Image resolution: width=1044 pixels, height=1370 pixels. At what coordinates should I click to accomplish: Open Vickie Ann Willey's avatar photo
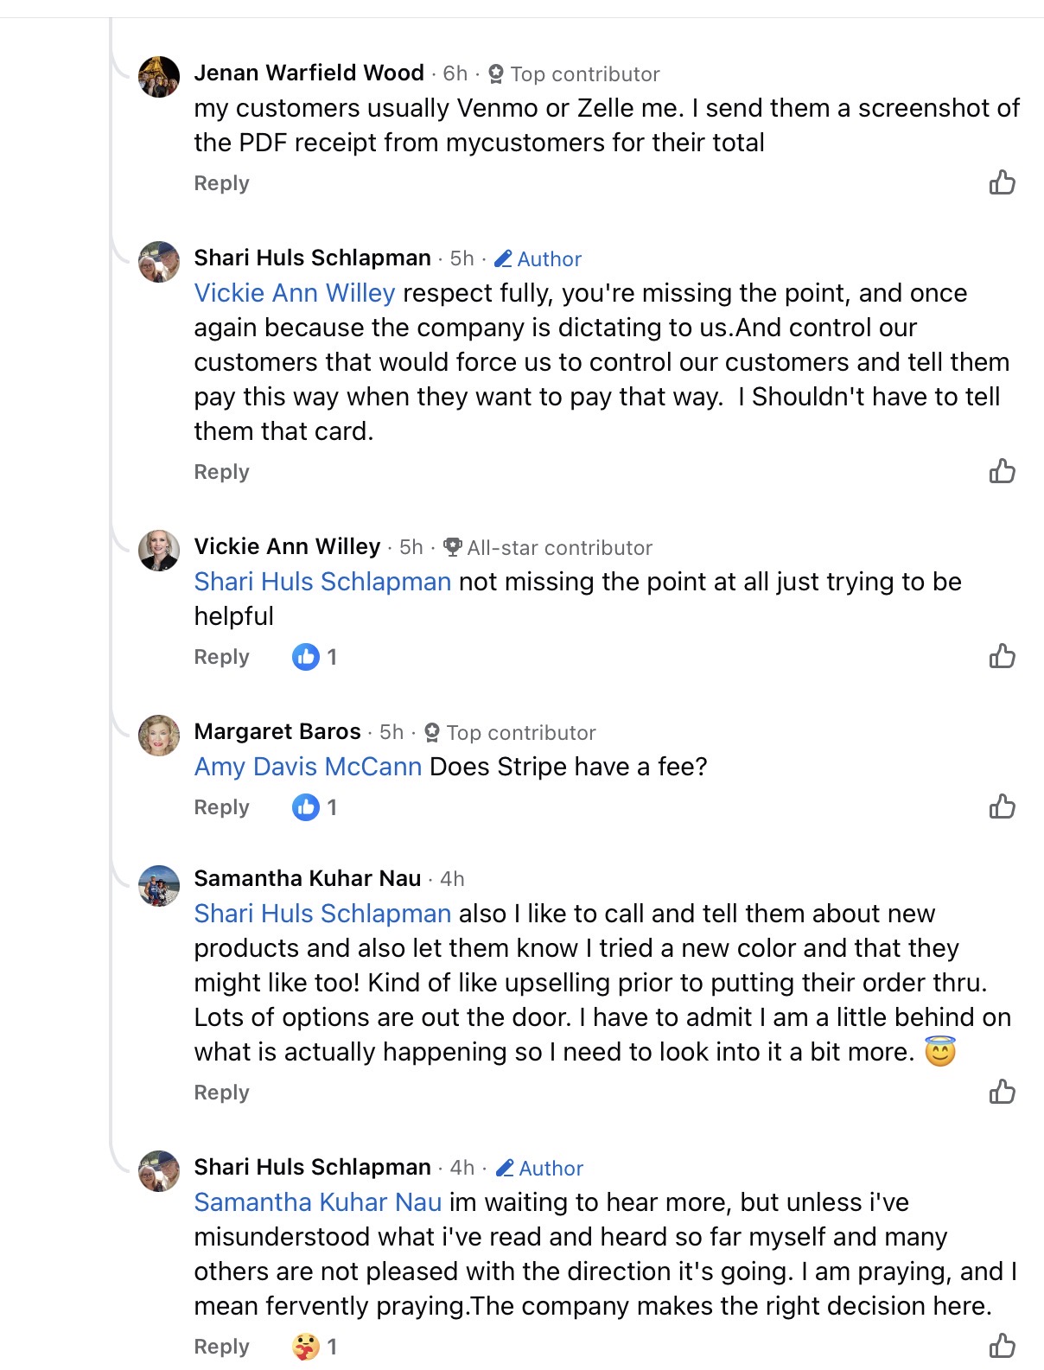click(x=159, y=551)
